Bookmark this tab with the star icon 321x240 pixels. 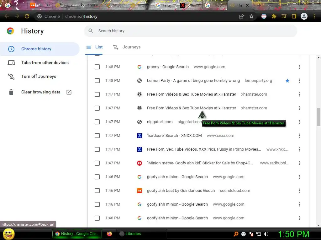click(251, 16)
